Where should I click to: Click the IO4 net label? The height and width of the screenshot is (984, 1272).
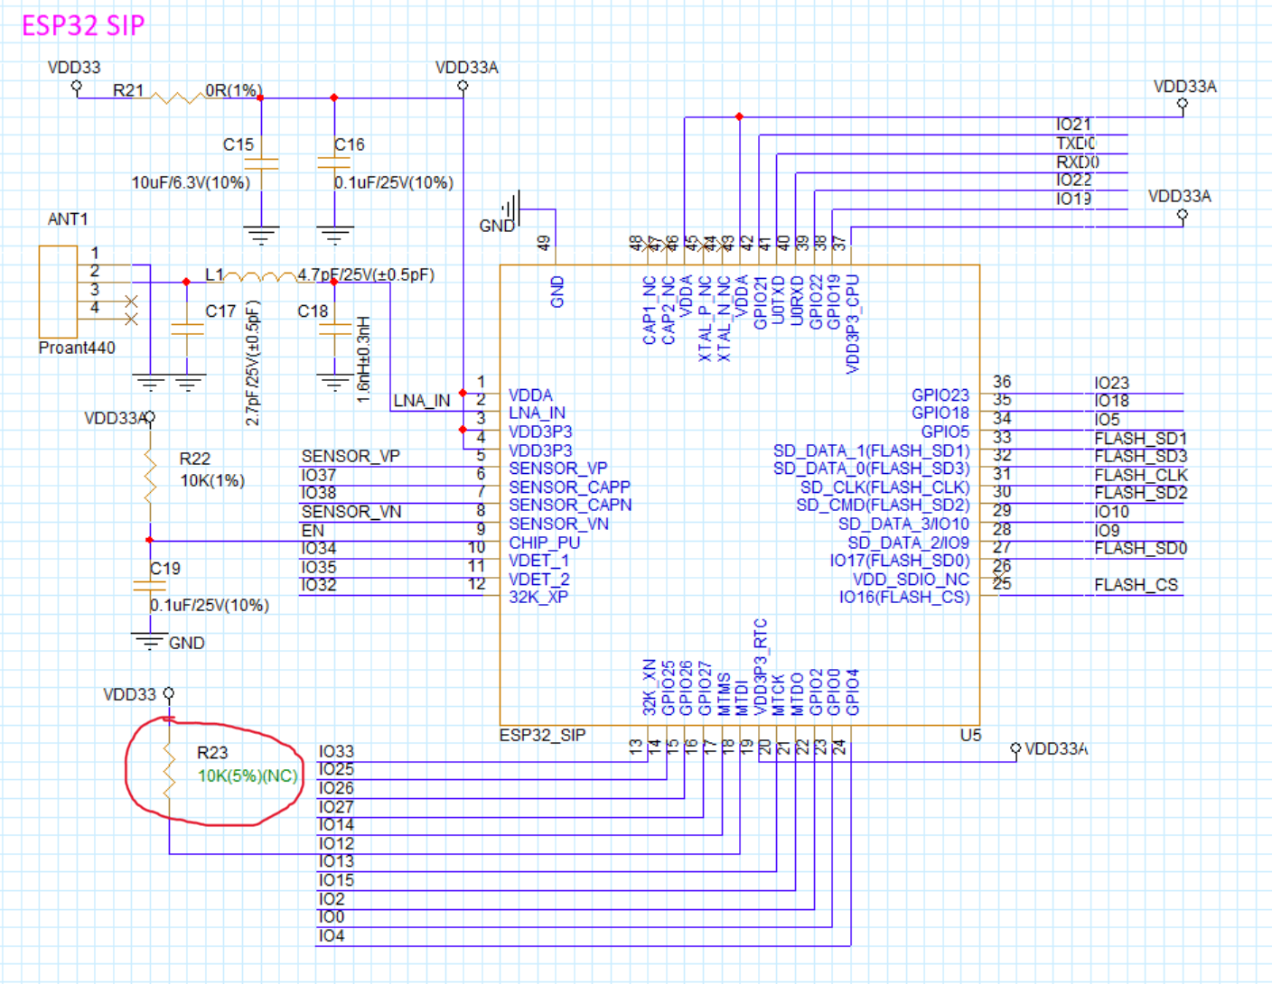click(x=332, y=936)
